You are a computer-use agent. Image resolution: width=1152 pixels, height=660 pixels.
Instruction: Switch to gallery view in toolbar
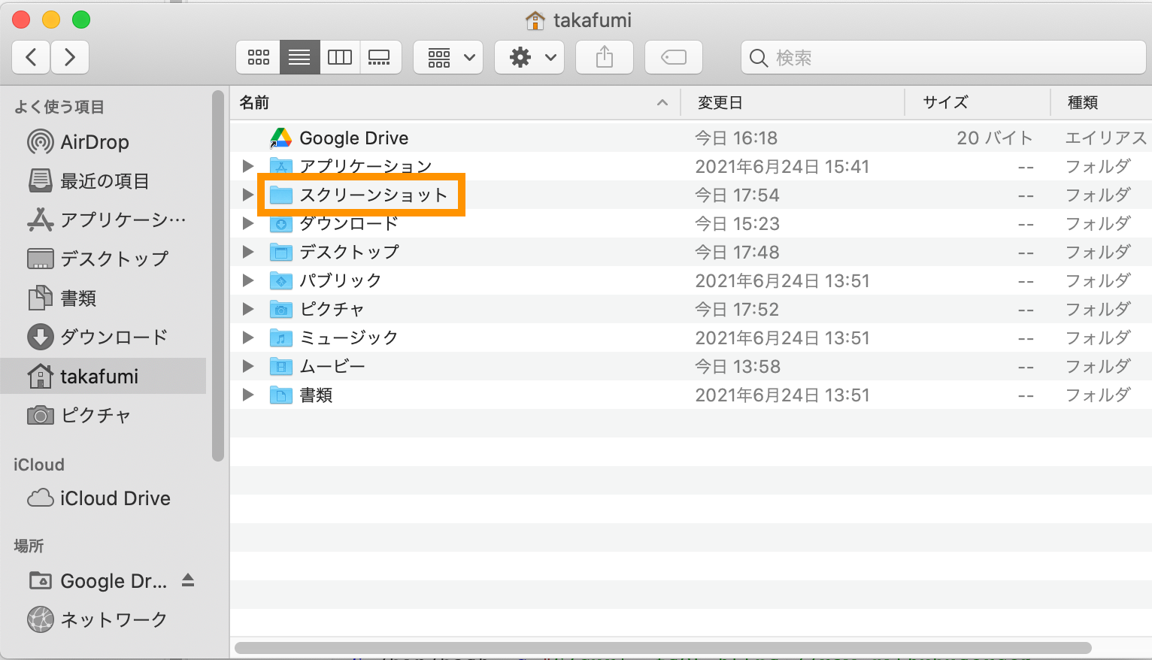coord(380,57)
